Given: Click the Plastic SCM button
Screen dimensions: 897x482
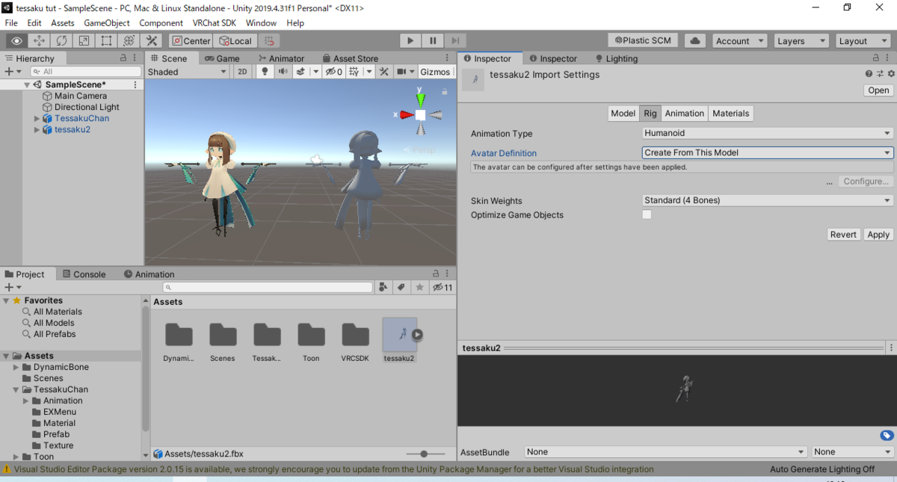Looking at the screenshot, I should [x=643, y=40].
